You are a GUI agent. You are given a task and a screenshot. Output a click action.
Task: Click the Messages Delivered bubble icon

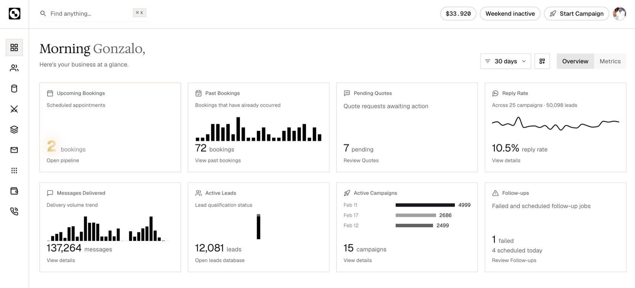(x=50, y=193)
